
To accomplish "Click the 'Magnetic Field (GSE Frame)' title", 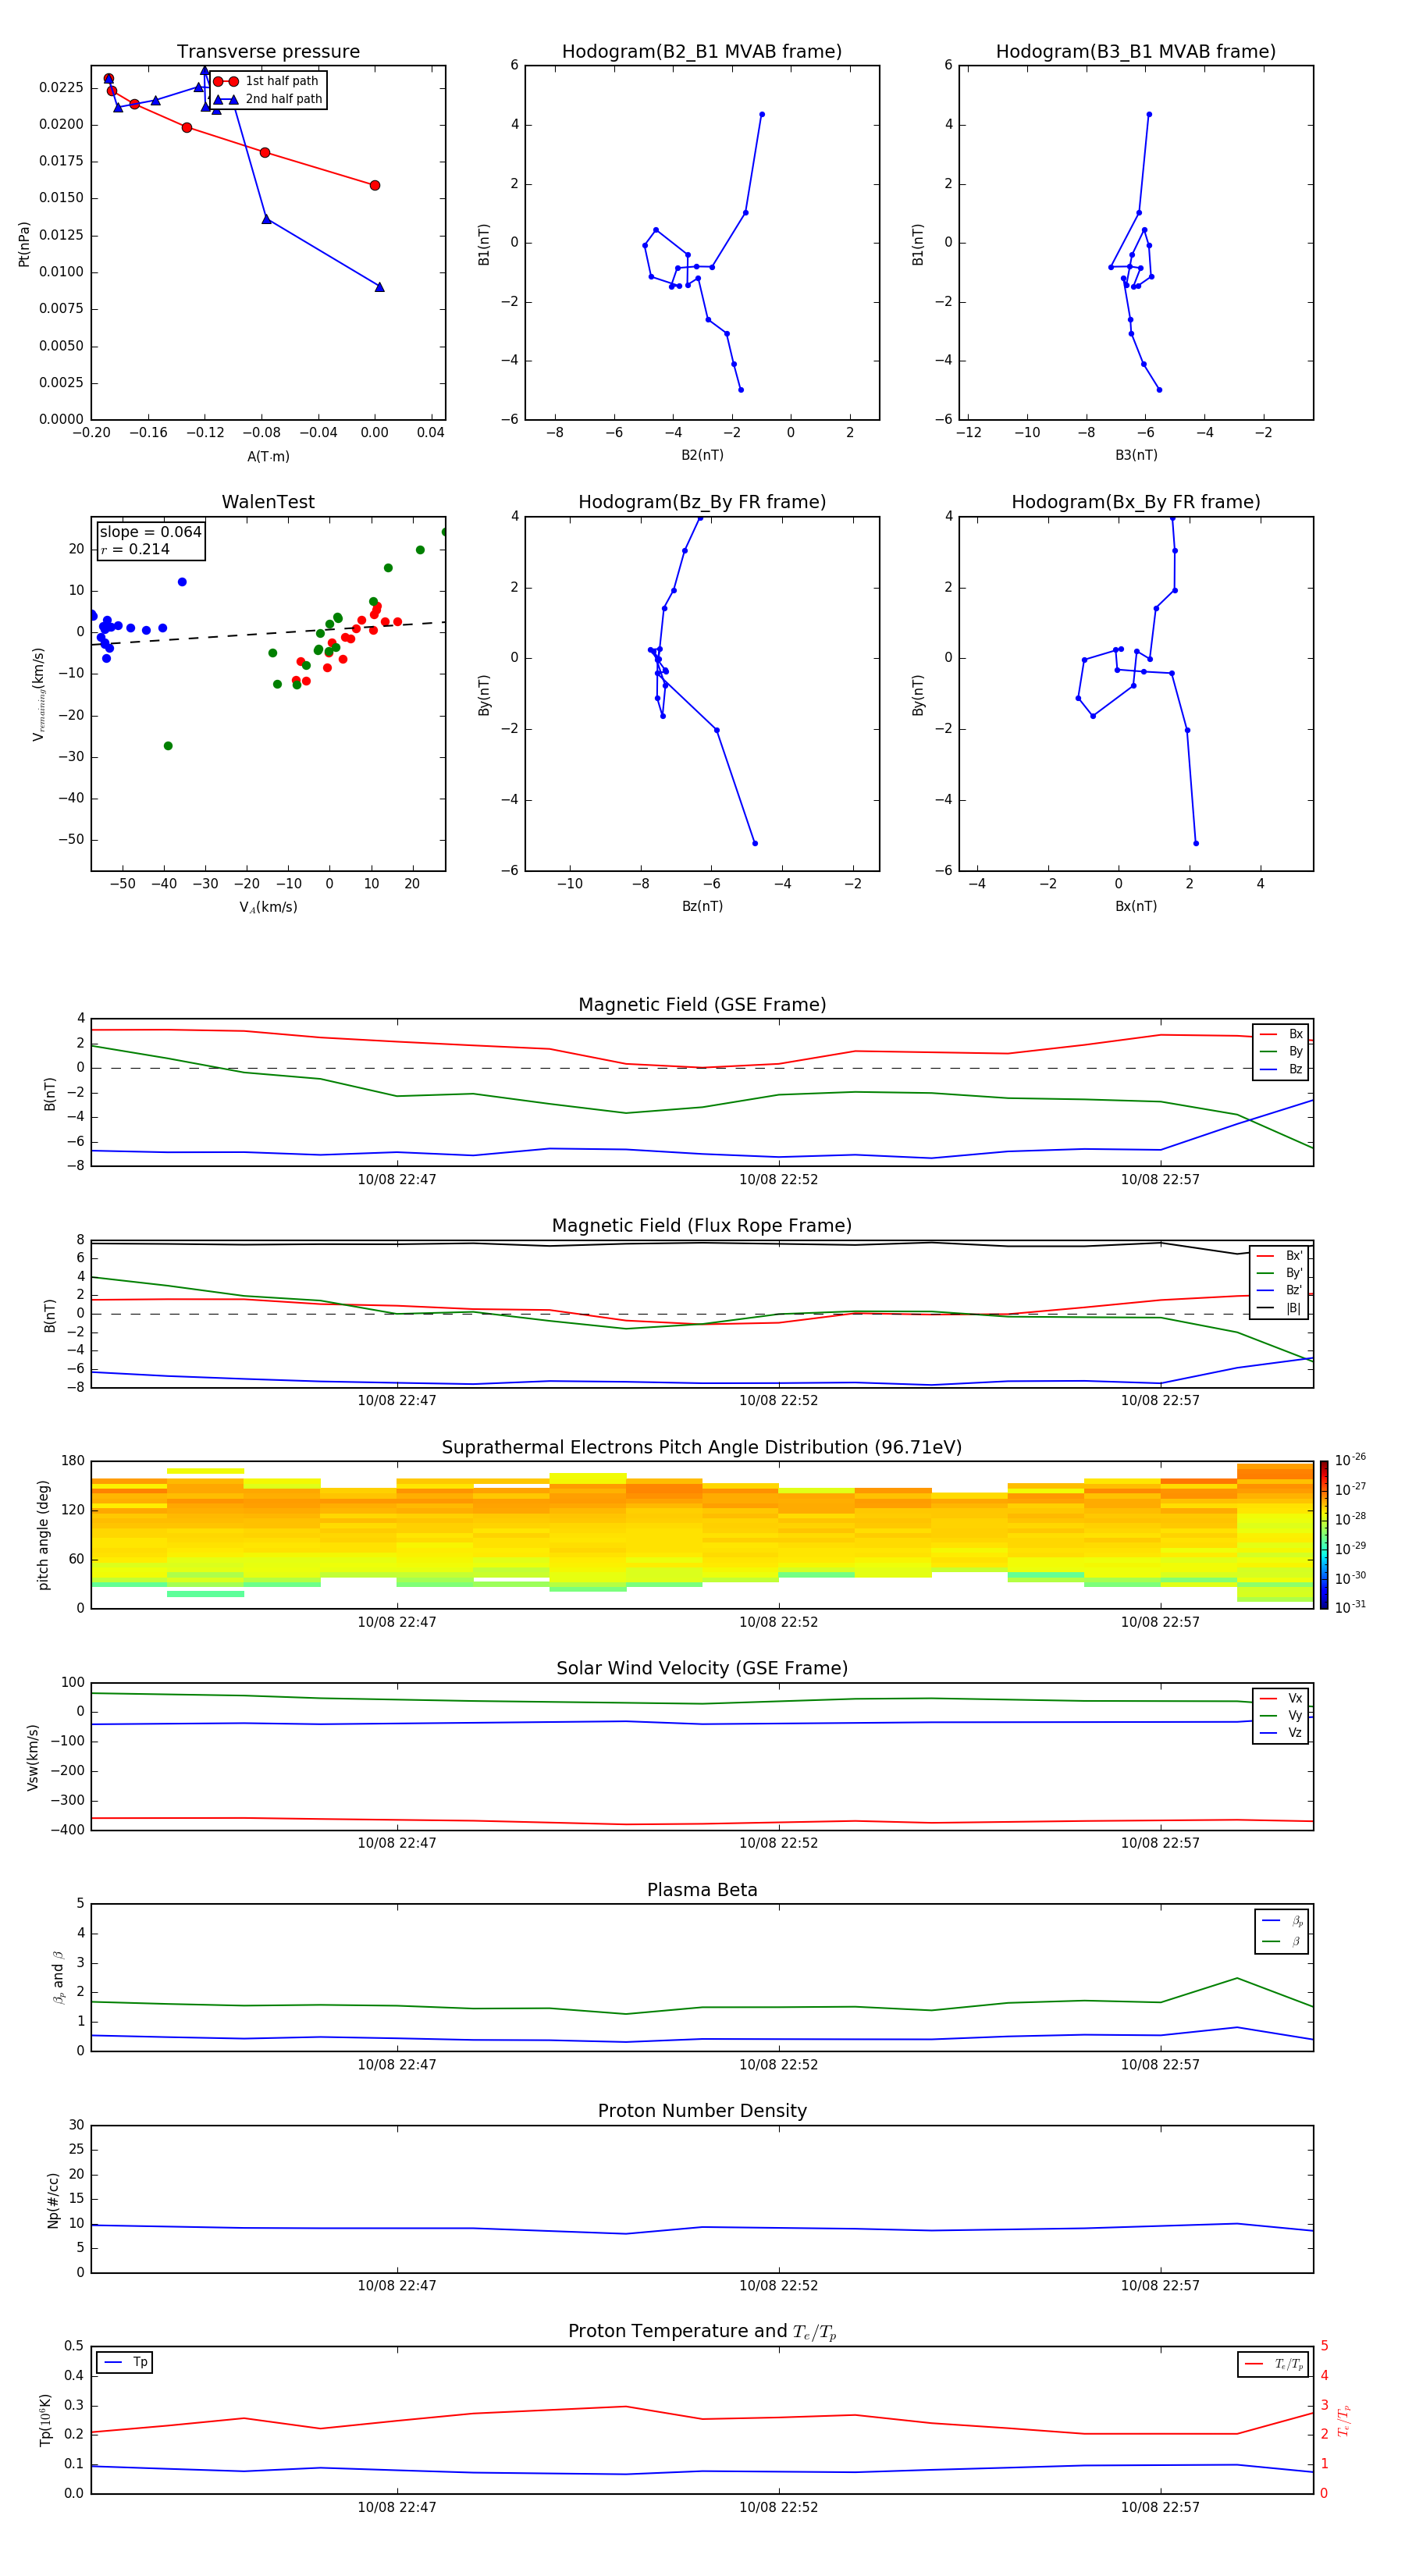I will coord(702,1005).
